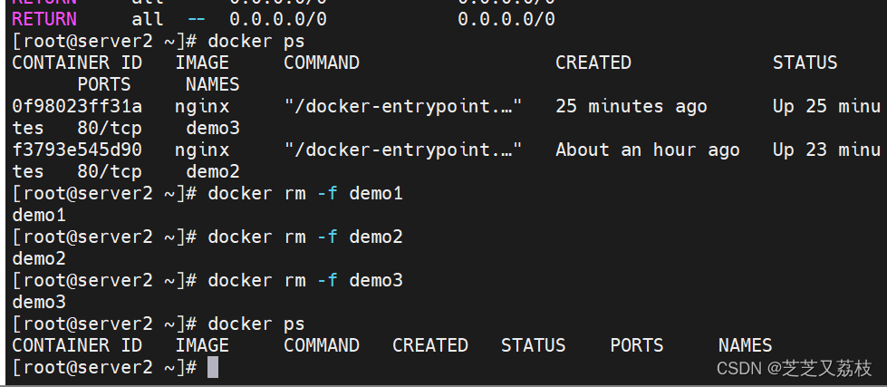This screenshot has width=887, height=387.
Task: Click the cursor block at the last prompt
Action: [x=213, y=367]
